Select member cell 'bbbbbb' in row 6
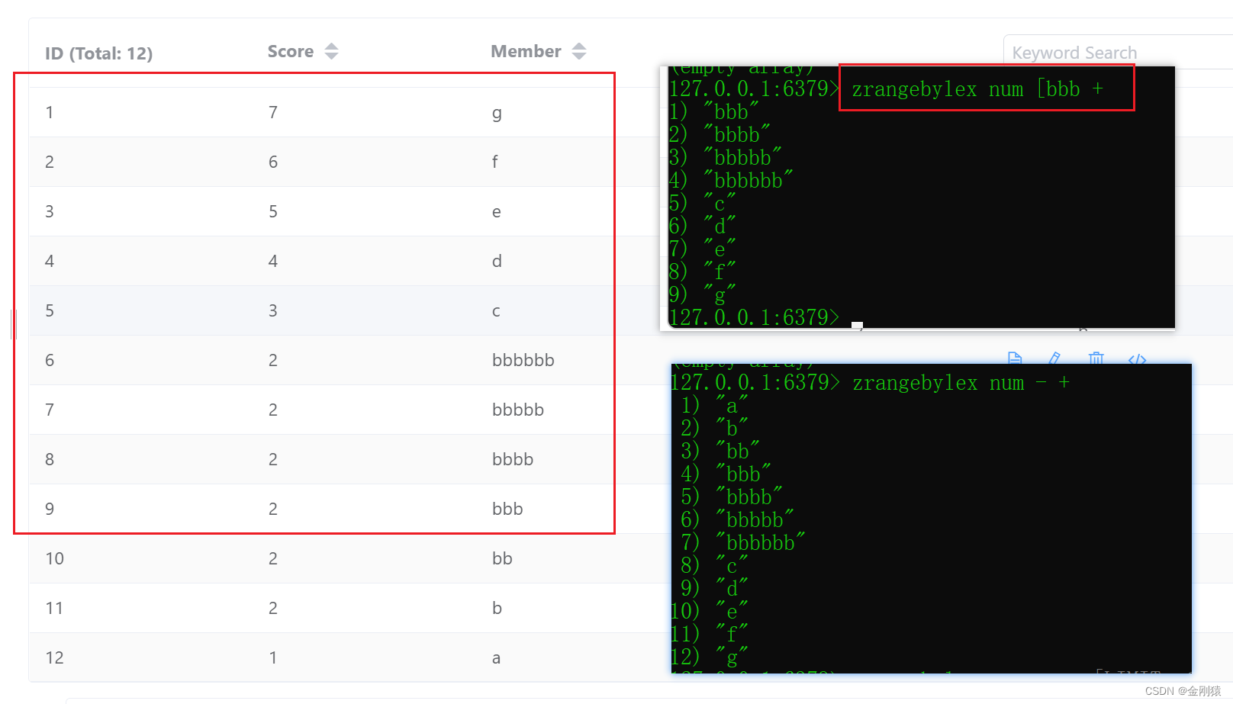This screenshot has width=1233, height=704. (x=523, y=360)
